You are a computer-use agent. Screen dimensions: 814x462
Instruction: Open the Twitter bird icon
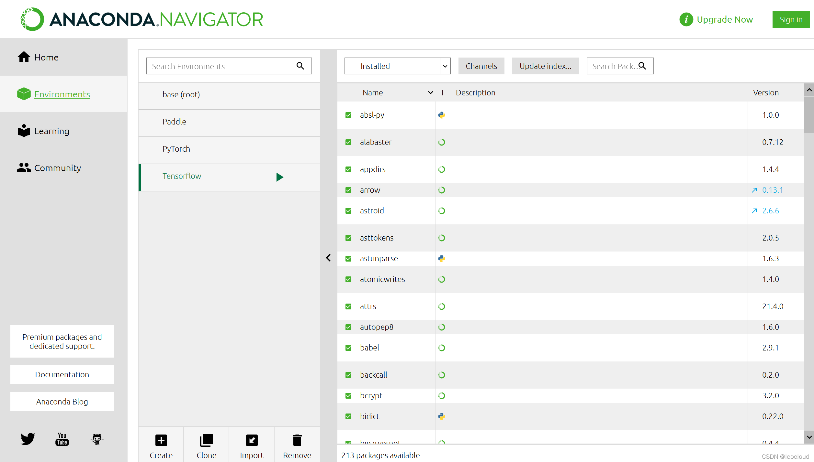coord(28,439)
